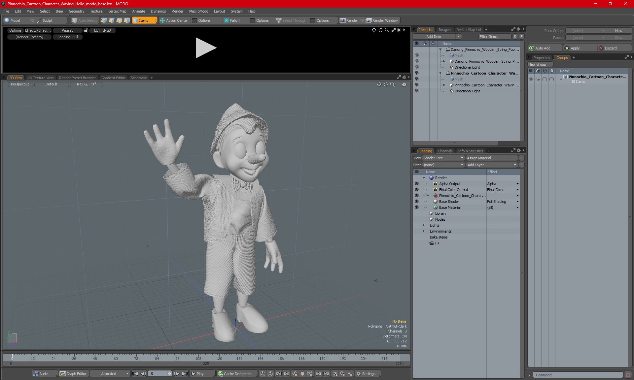The height and width of the screenshot is (380, 634).
Task: Select Materials selection mode cube icon
Action: pos(127,20)
